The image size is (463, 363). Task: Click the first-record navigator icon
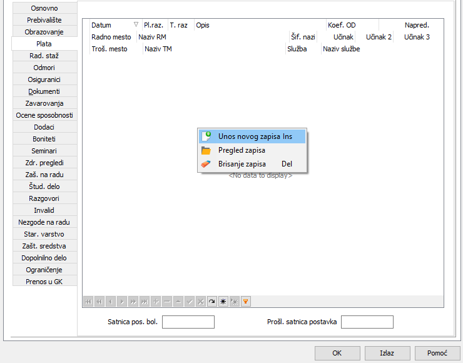[88, 302]
